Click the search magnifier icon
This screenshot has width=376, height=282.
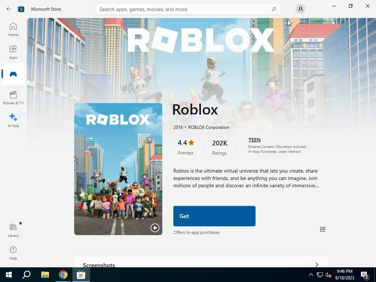274,9
